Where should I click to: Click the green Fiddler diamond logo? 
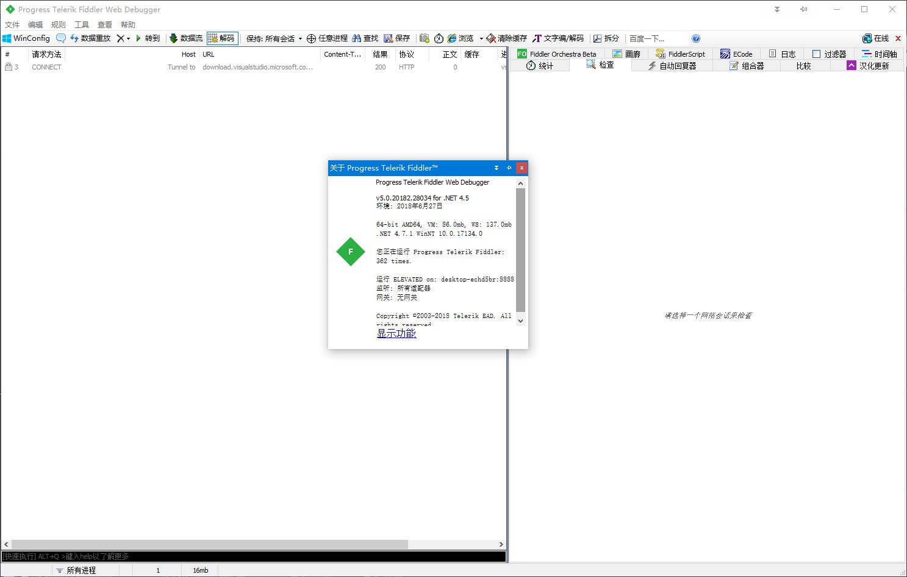[x=351, y=252]
